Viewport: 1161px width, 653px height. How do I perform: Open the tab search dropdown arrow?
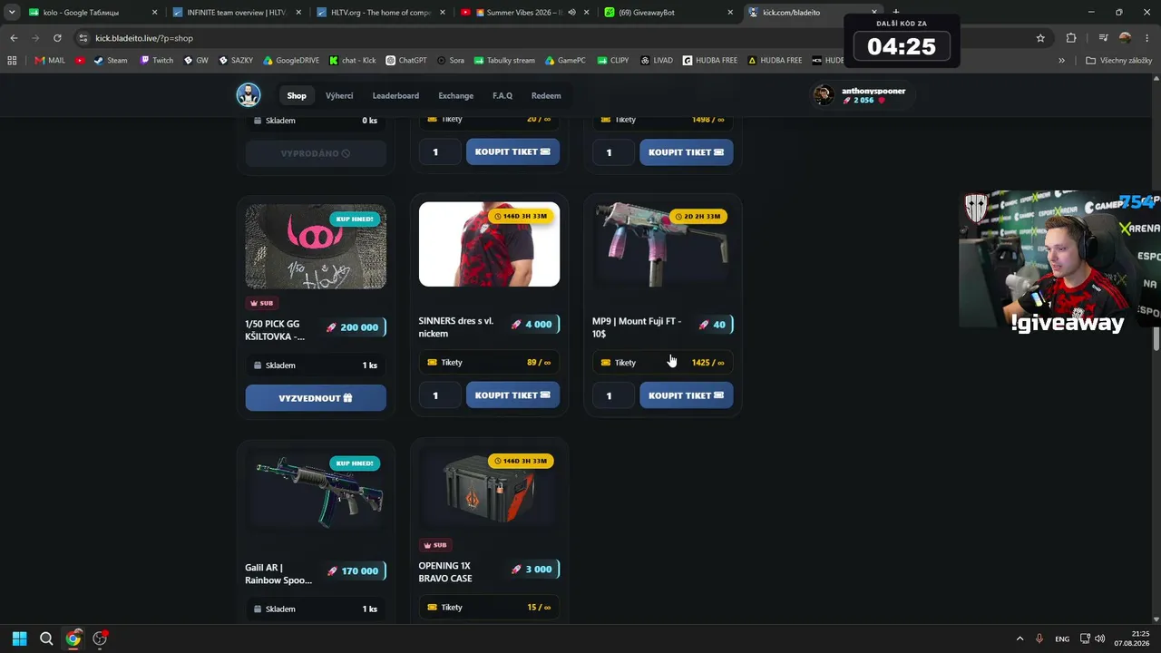tap(12, 13)
